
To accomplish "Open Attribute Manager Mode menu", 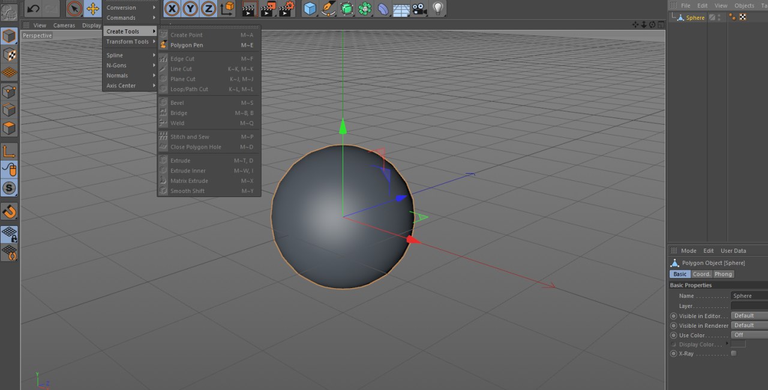I will pyautogui.click(x=688, y=250).
